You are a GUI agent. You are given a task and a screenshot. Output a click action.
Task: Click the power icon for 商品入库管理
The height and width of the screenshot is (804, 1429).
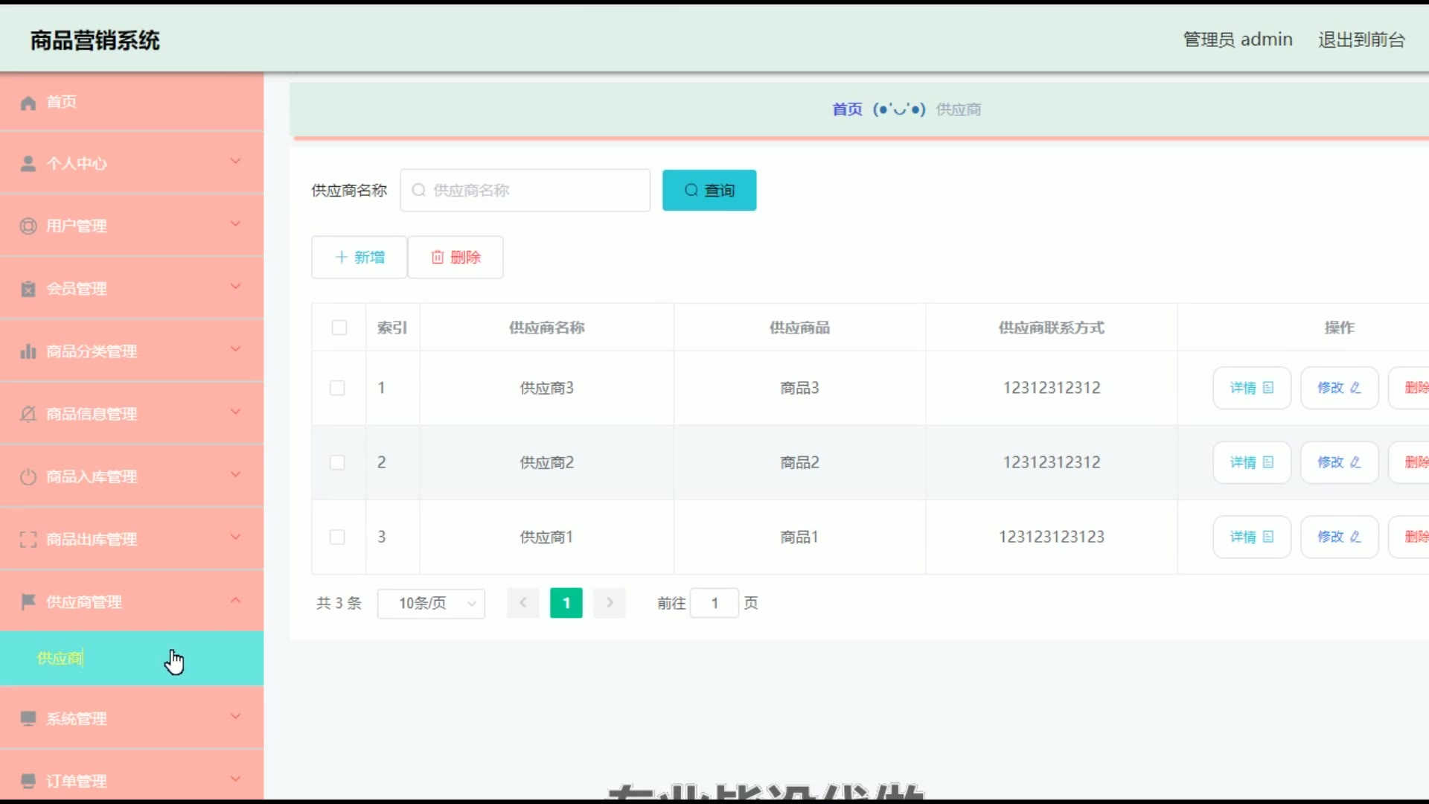point(28,476)
